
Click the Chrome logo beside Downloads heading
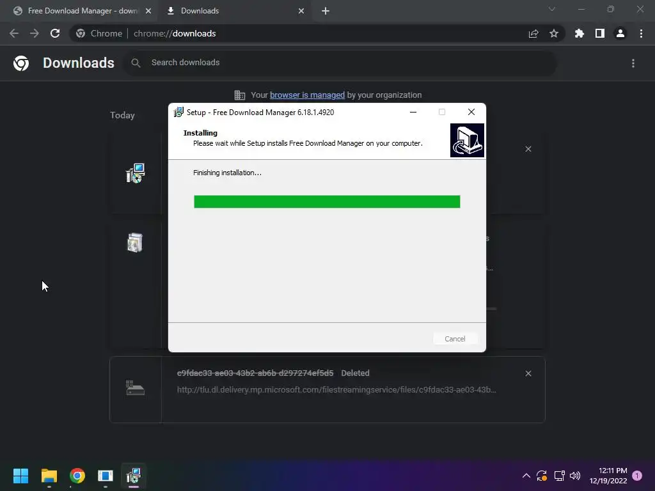[21, 63]
